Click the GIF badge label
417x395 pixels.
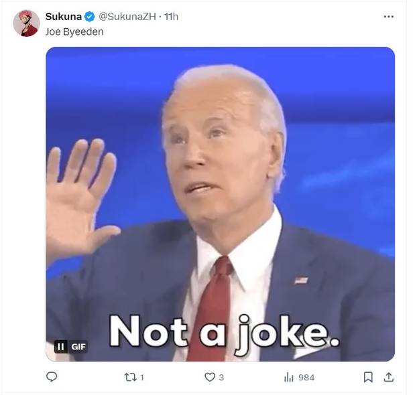click(78, 347)
